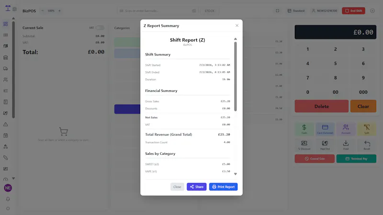This screenshot has width=383, height=215.
Task: Tap the 00 keypad key
Action: point(336,92)
